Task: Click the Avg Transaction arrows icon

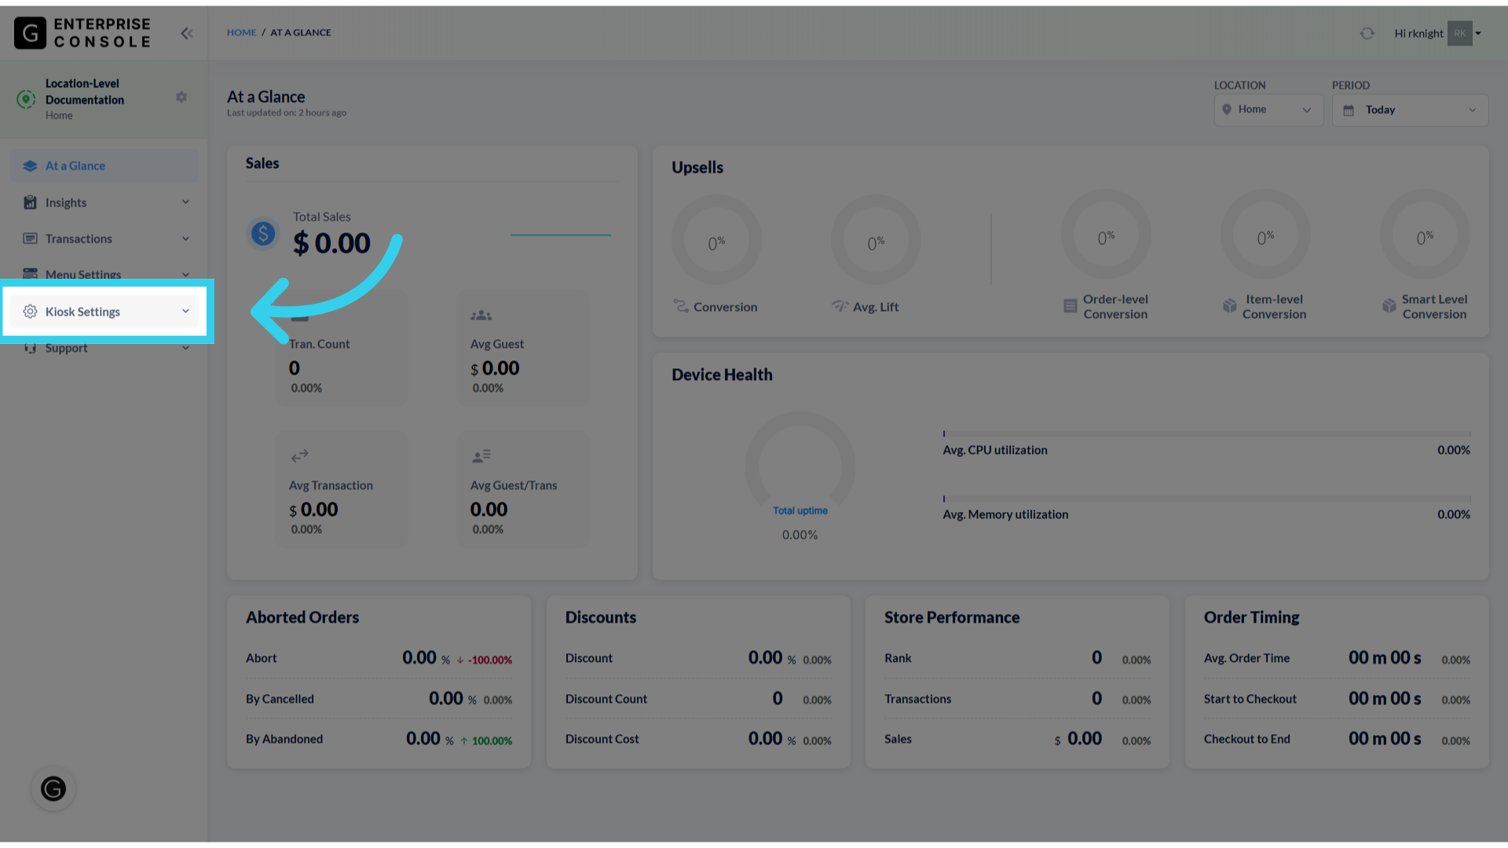Action: point(299,455)
